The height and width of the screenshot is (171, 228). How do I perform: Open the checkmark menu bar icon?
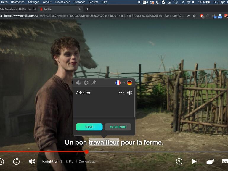163,2
